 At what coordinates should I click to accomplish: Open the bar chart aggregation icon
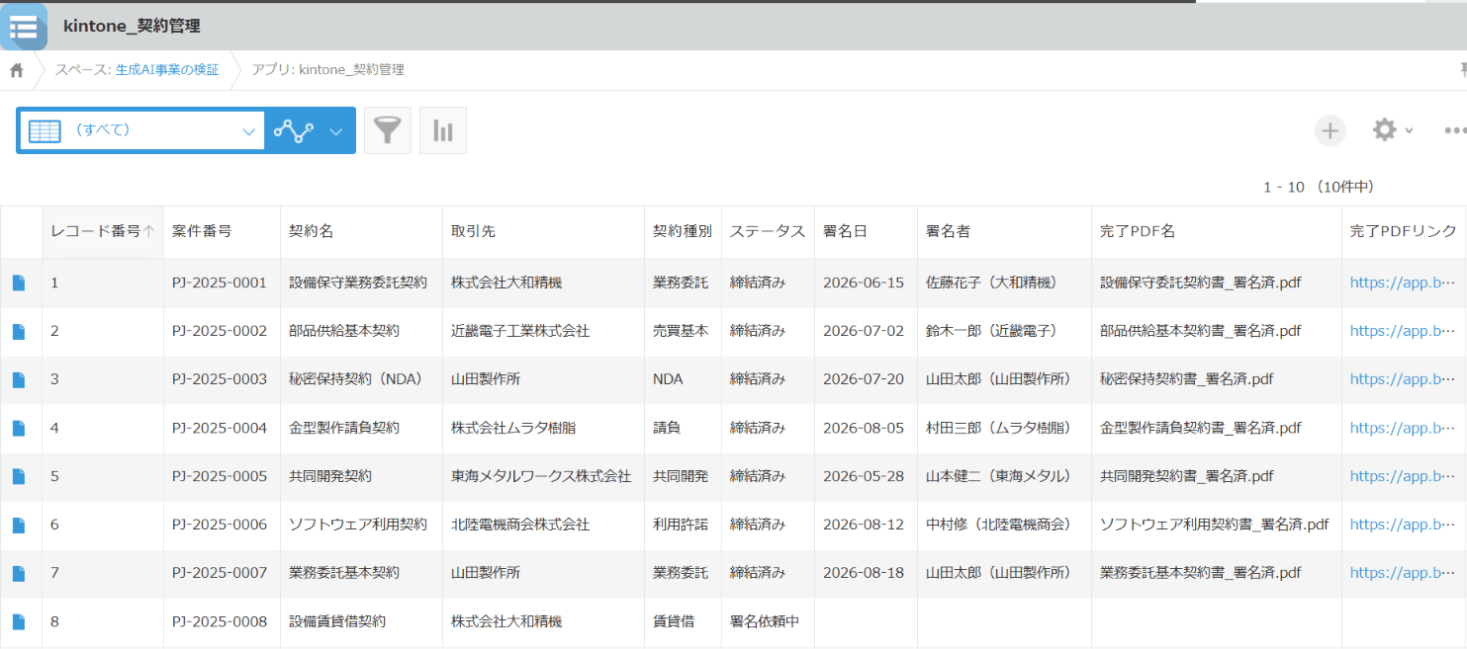(x=443, y=130)
